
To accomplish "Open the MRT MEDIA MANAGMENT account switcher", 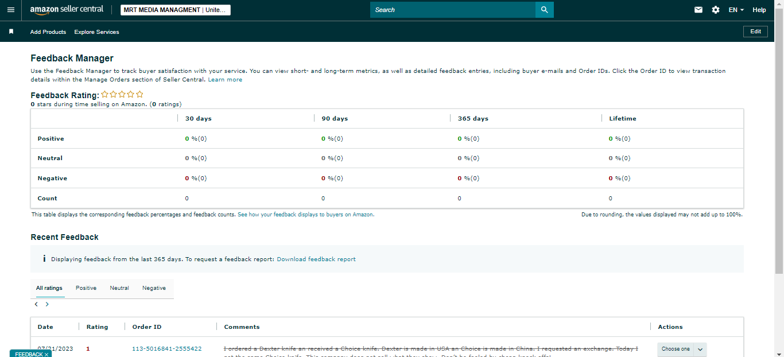I will (176, 10).
